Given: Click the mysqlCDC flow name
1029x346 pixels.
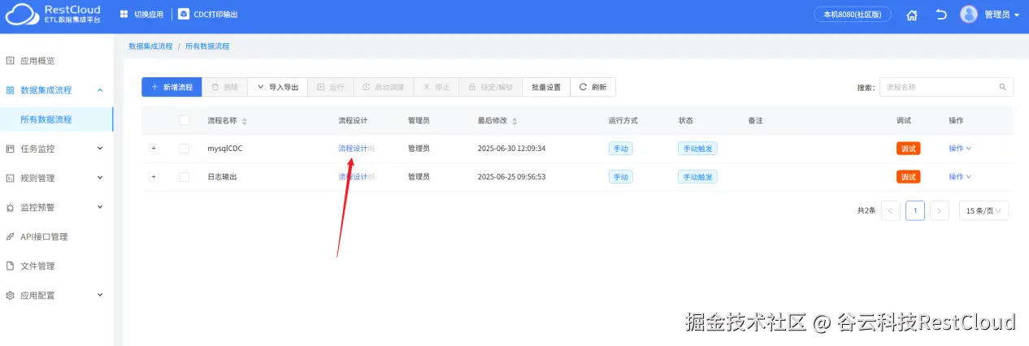Looking at the screenshot, I should coord(225,149).
